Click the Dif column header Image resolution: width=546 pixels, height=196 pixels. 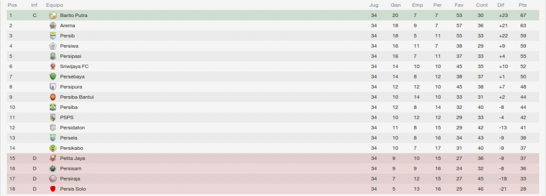(501, 5)
